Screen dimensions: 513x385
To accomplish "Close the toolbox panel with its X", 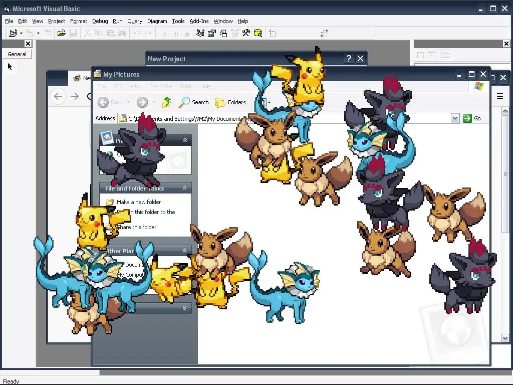I will 28,44.
